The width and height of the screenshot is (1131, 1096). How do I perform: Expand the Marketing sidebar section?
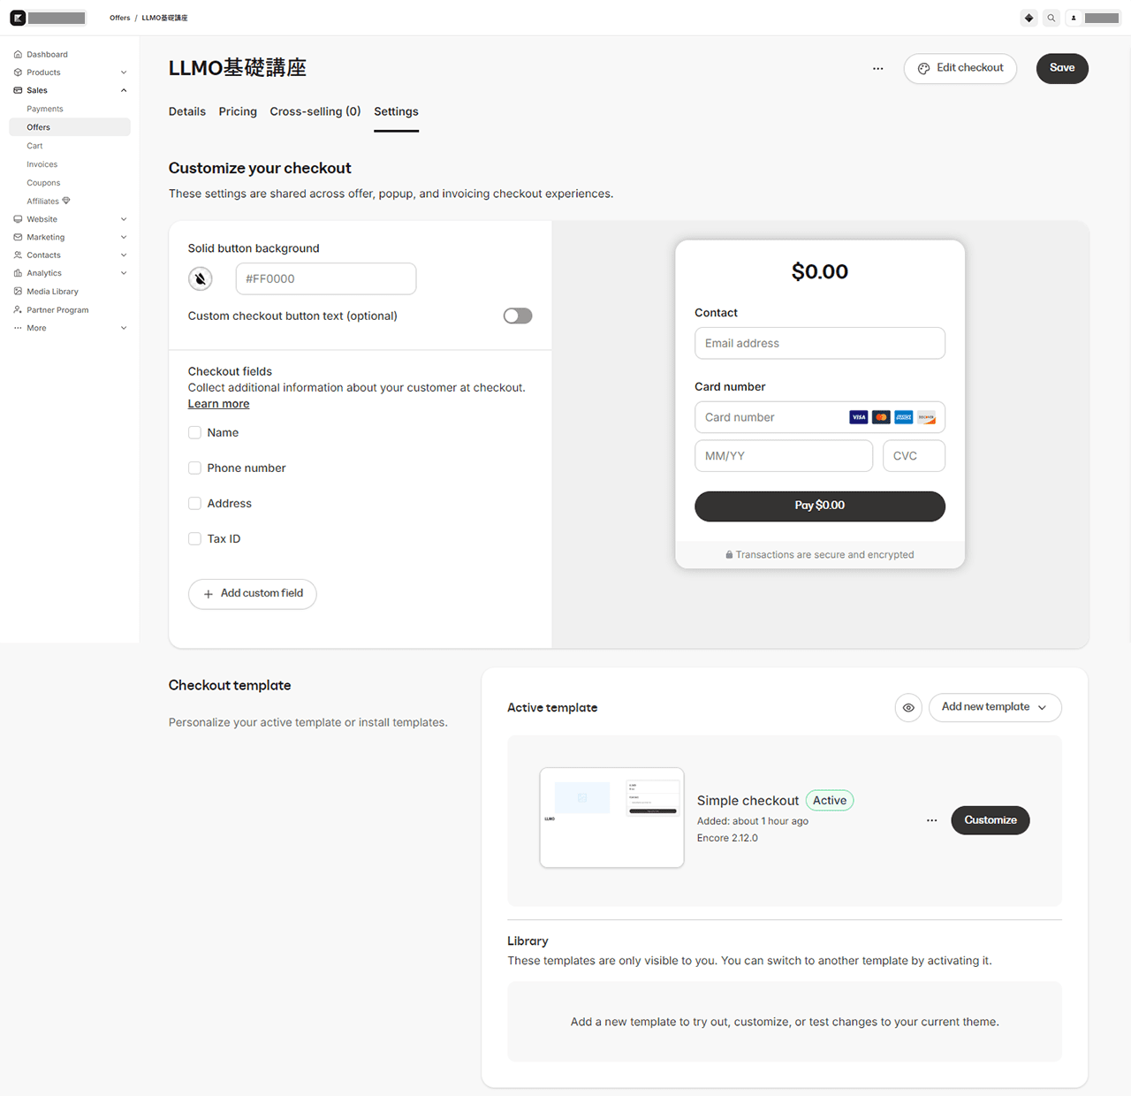click(123, 237)
